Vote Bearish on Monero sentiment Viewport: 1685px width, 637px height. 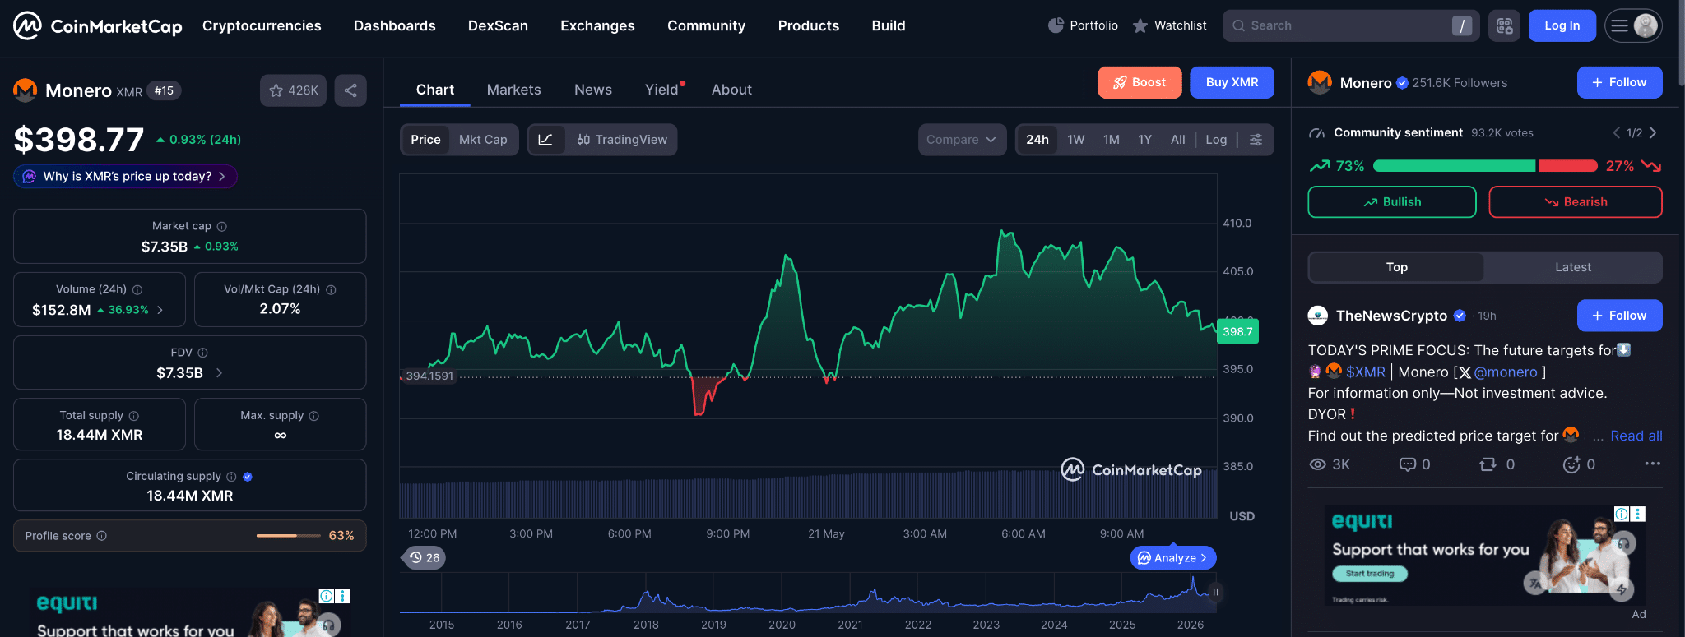coord(1576,202)
